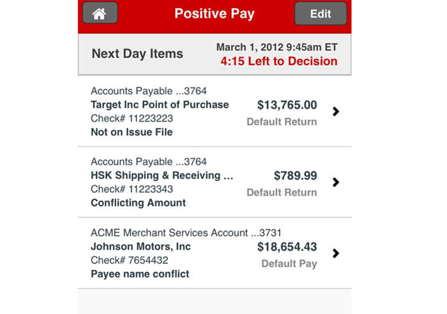The height and width of the screenshot is (314, 447).
Task: Click the 4:15 Left to Decision timer
Action: [279, 61]
